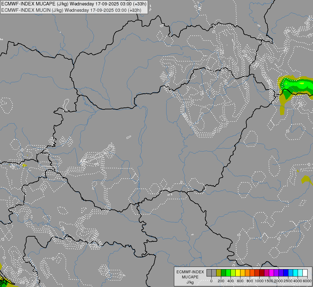
Task: Pick the amber legend swatch after yellow
Action: 243,273
